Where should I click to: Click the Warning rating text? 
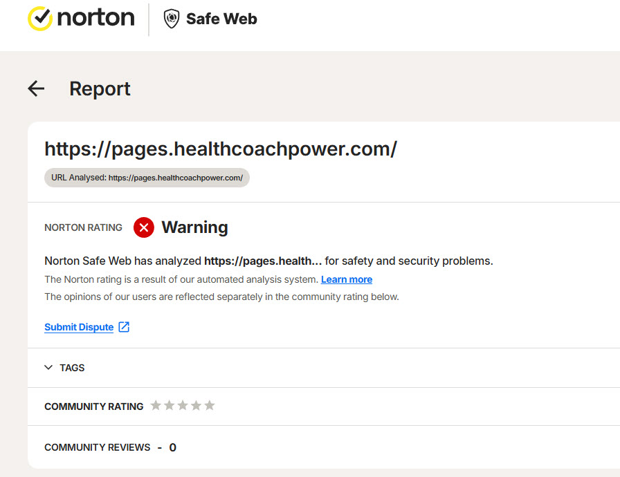[194, 227]
